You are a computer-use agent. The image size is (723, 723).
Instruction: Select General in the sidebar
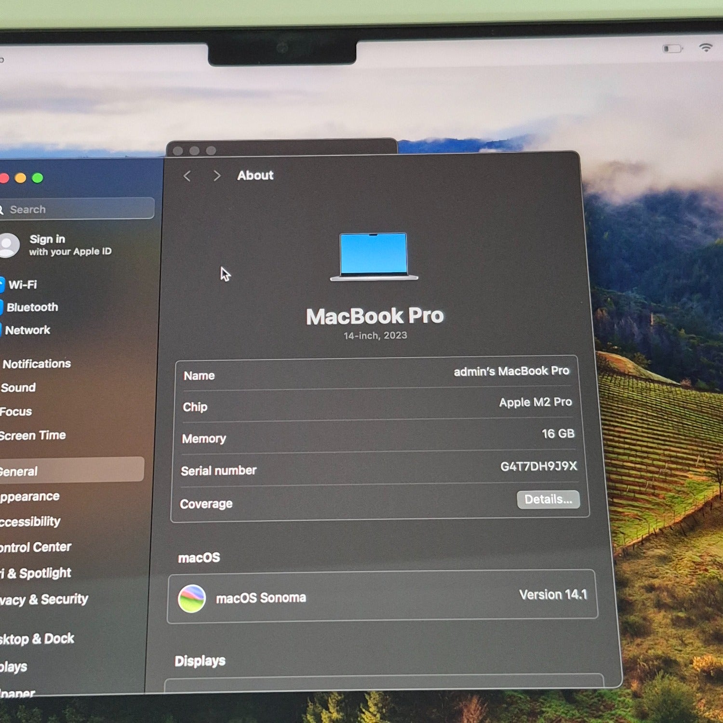tap(72, 470)
